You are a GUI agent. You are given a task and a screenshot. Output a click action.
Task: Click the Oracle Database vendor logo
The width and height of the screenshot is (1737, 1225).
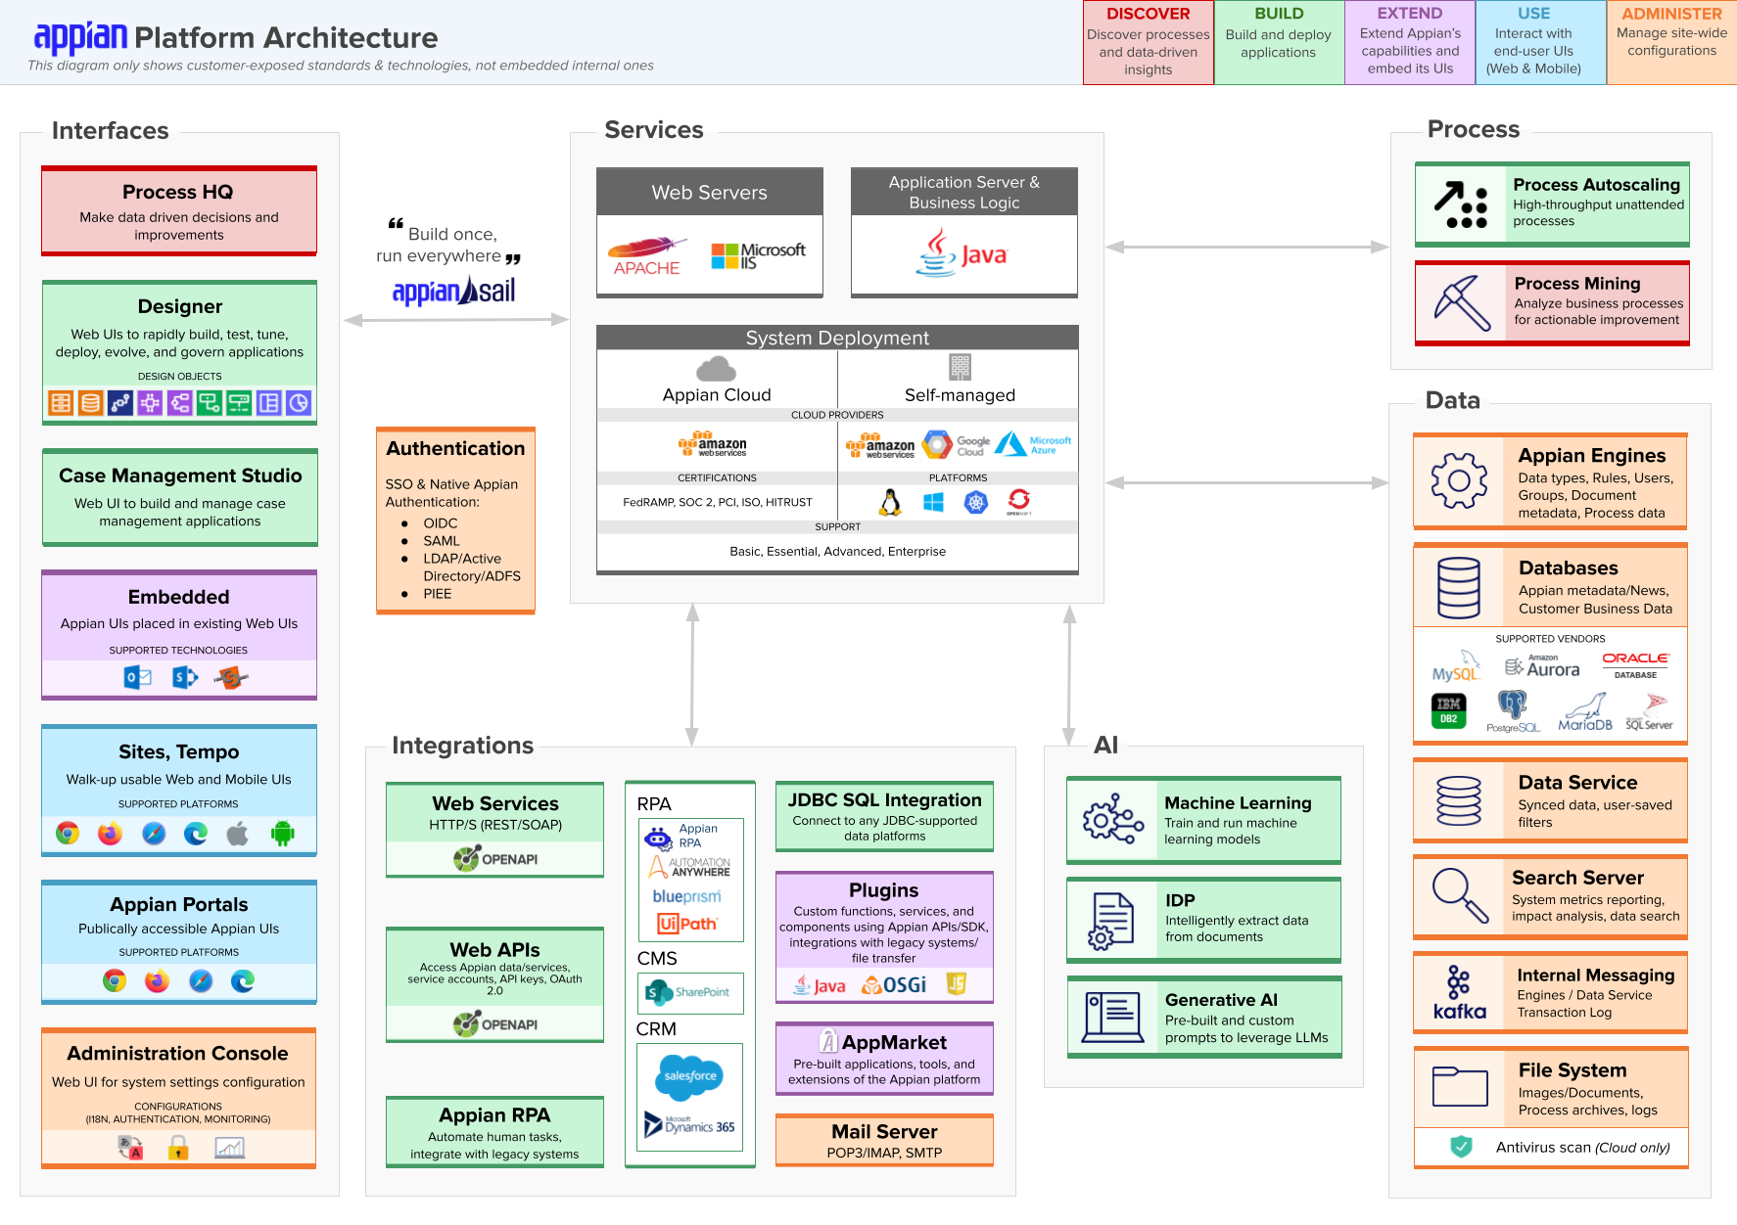click(x=1636, y=665)
